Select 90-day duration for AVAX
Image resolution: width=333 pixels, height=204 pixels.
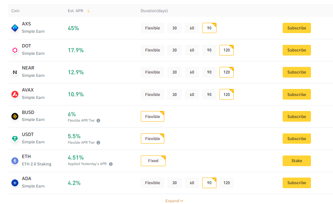coord(209,94)
